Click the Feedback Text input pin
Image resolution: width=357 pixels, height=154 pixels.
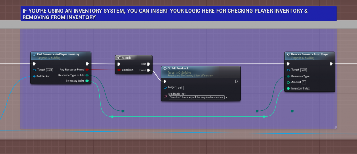pyautogui.click(x=165, y=95)
